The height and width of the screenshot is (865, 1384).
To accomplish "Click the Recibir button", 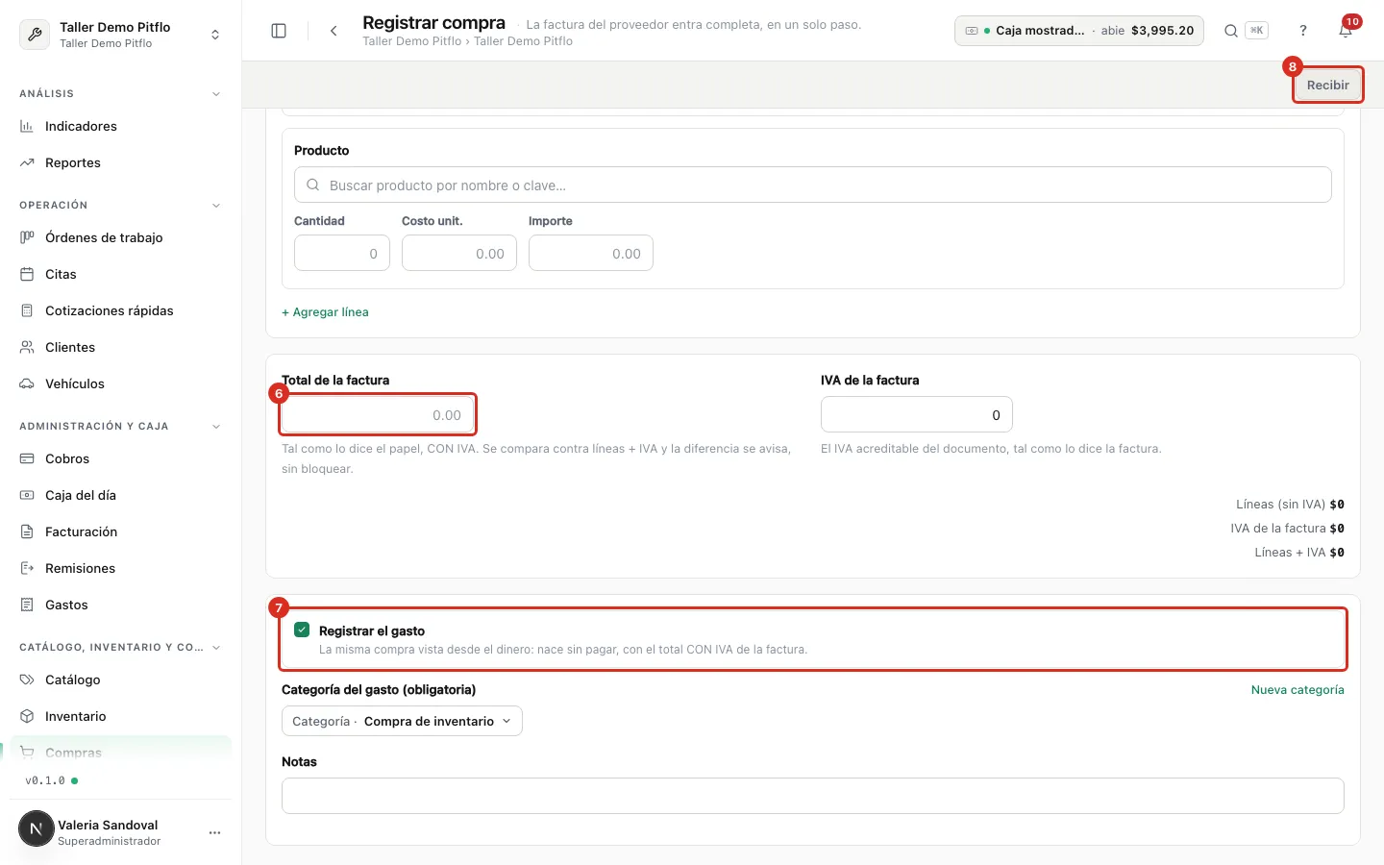I will 1327,85.
